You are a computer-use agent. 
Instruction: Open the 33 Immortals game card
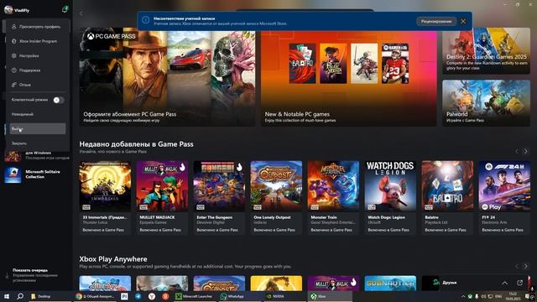click(105, 198)
